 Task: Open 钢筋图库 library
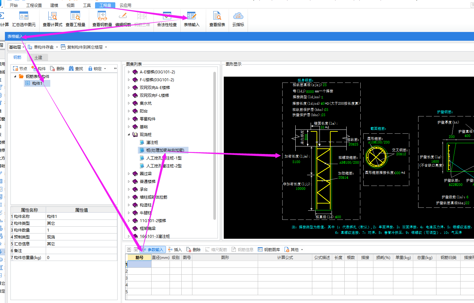(269, 250)
